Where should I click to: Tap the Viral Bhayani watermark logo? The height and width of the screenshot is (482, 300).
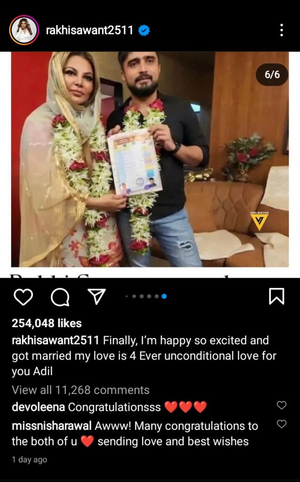pyautogui.click(x=259, y=221)
